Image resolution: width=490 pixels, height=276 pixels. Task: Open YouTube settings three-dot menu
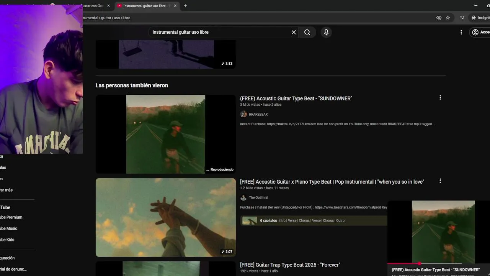point(461,32)
